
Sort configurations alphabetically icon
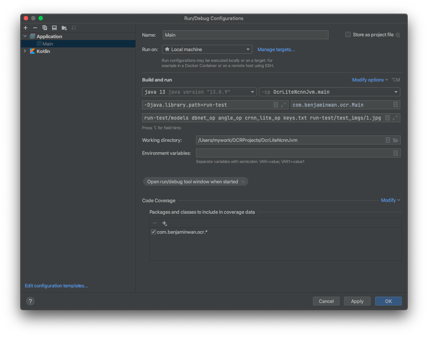point(74,28)
